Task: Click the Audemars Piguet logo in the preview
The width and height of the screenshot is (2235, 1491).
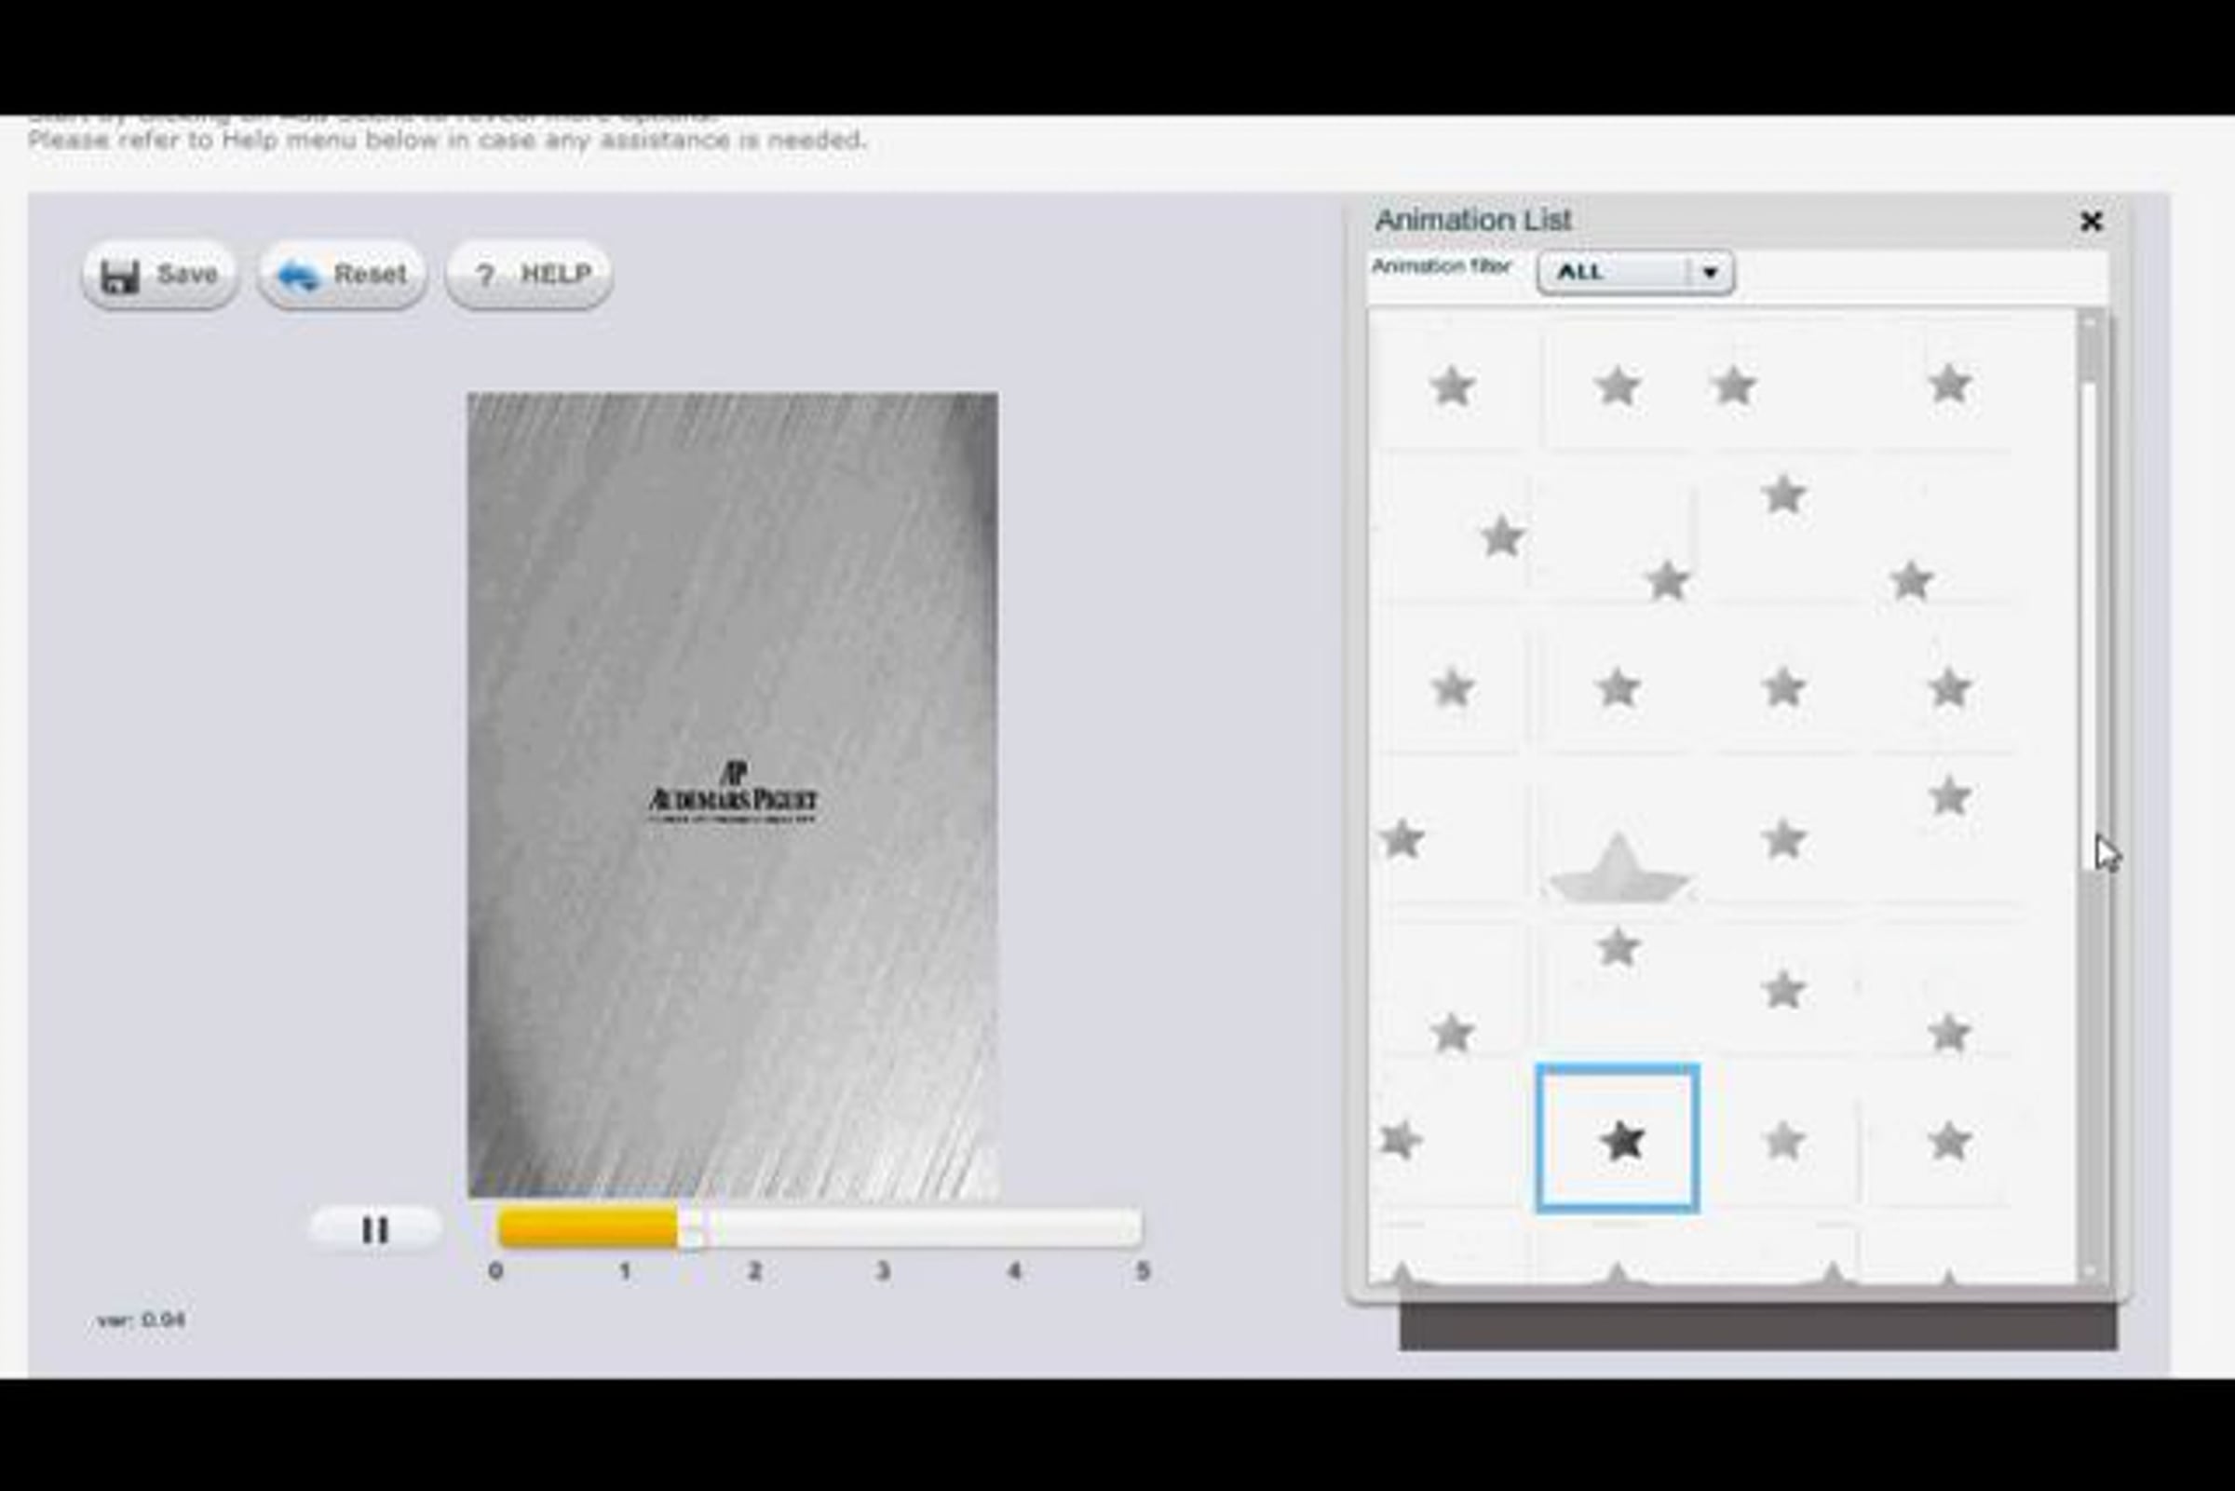Action: point(733,793)
